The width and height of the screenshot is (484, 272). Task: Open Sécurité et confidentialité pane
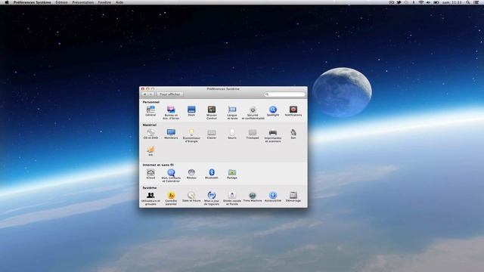tap(253, 113)
